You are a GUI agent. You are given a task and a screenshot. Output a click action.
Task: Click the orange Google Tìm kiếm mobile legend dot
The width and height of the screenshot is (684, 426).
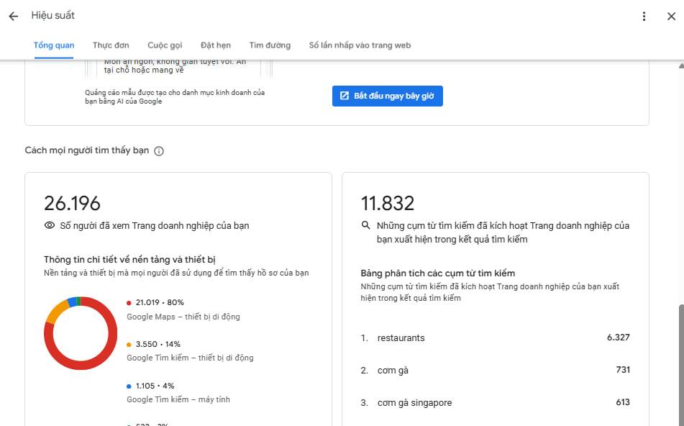[x=129, y=345]
